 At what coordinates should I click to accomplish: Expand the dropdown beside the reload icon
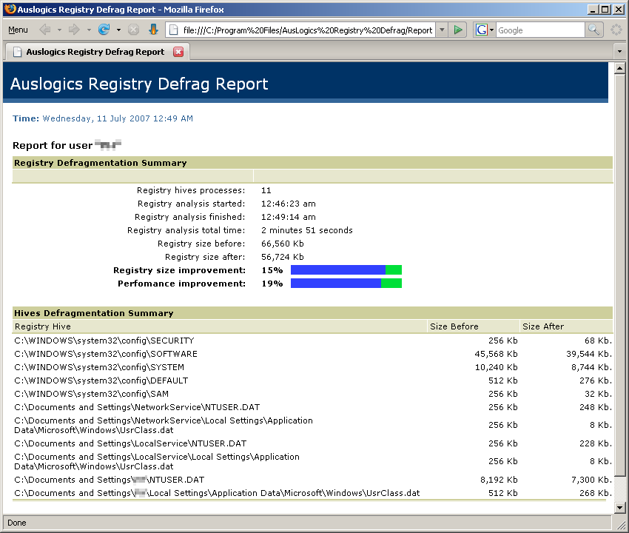point(118,30)
